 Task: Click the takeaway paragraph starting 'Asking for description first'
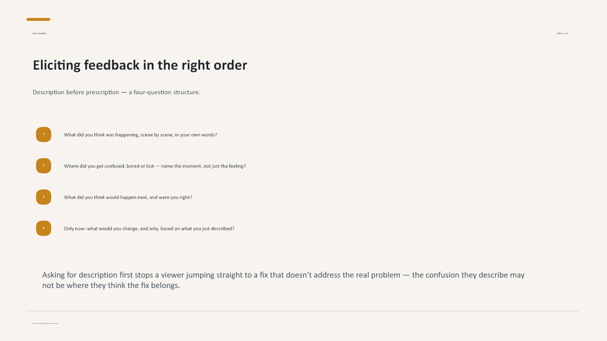click(283, 280)
